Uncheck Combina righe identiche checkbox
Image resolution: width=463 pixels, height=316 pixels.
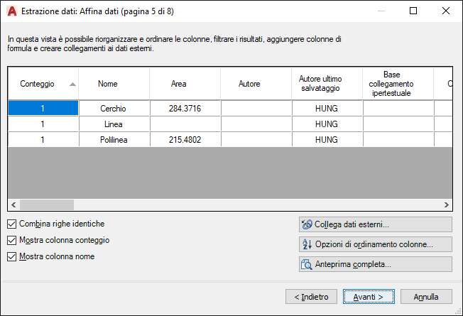coord(12,224)
